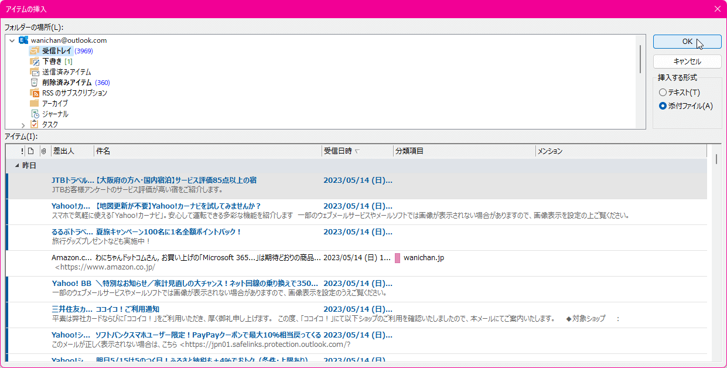
Task: Click the wanichan.jp category label
Action: tap(424, 258)
